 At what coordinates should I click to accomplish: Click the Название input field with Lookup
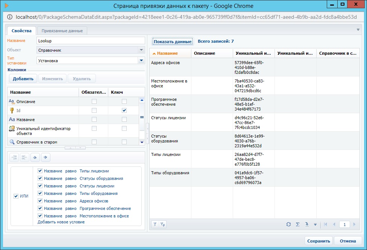click(91, 40)
